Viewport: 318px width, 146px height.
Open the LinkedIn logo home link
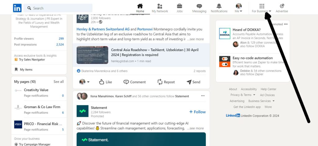(17, 8)
